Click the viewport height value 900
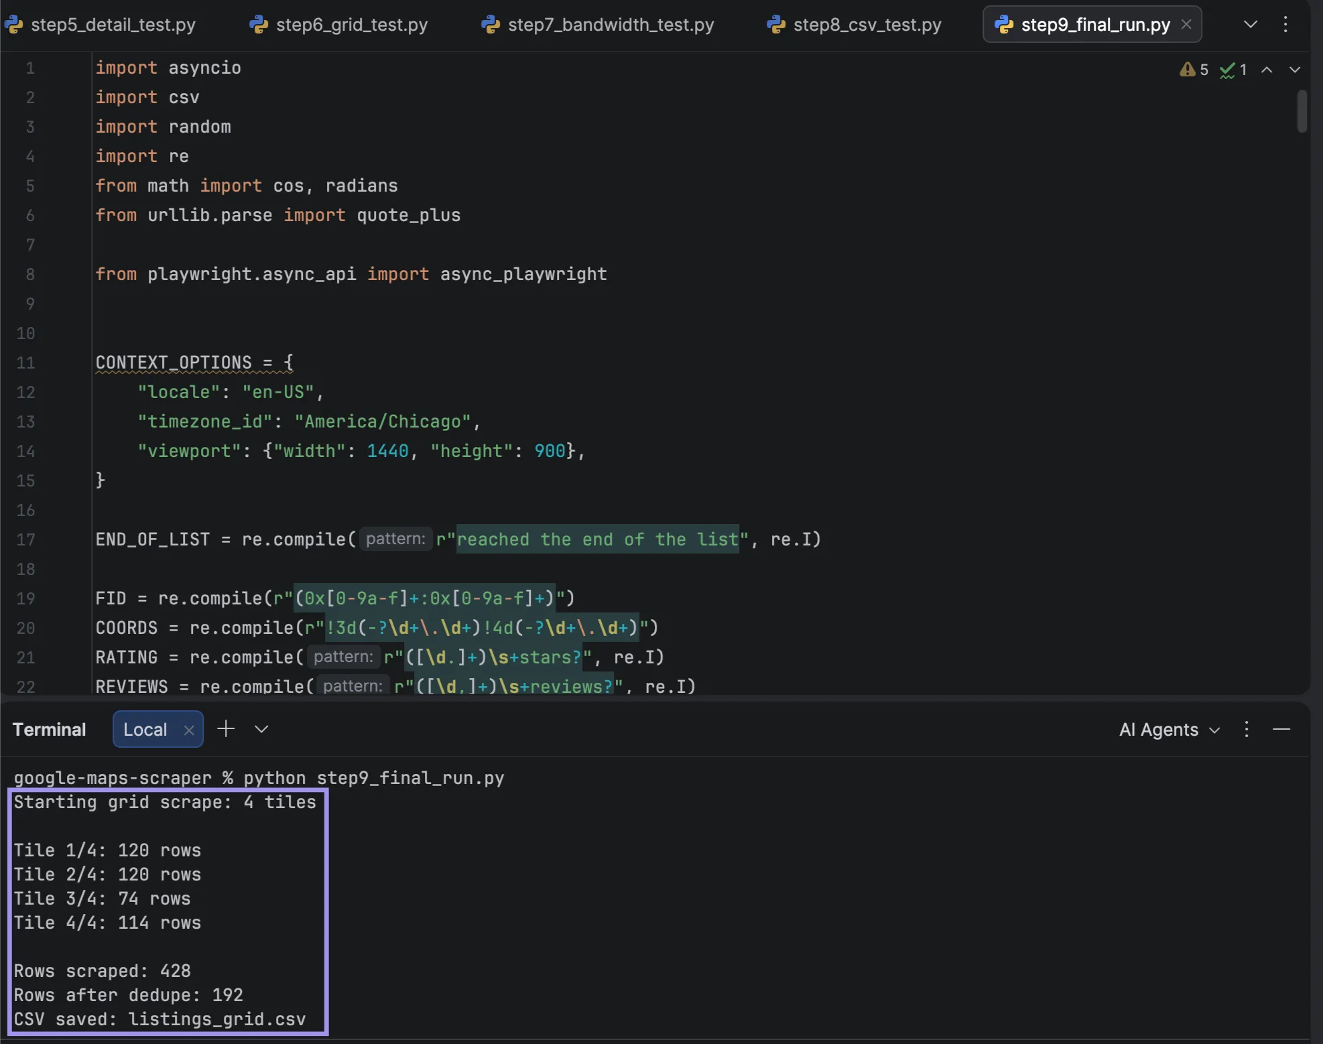The width and height of the screenshot is (1323, 1044). [550, 451]
